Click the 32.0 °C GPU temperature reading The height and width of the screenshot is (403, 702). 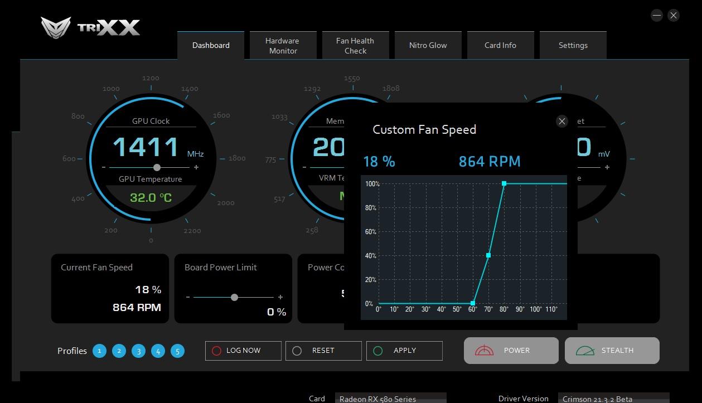(x=151, y=197)
